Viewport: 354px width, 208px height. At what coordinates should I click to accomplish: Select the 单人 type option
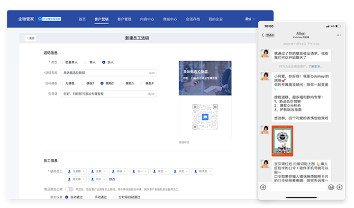click(90, 62)
